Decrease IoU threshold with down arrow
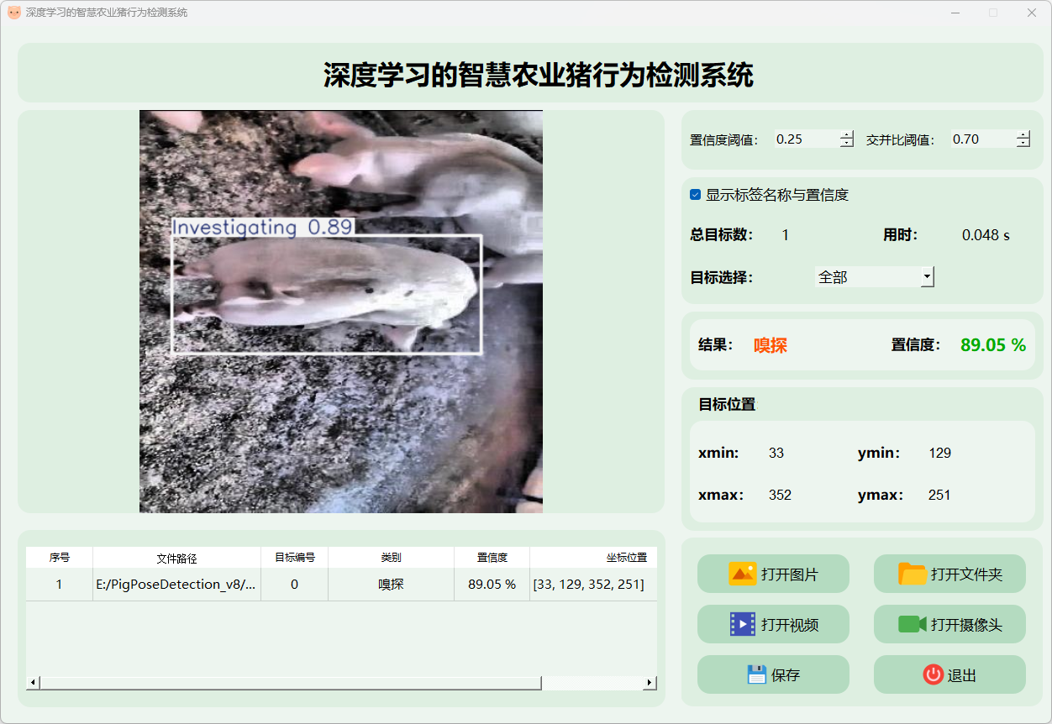 [x=1023, y=144]
